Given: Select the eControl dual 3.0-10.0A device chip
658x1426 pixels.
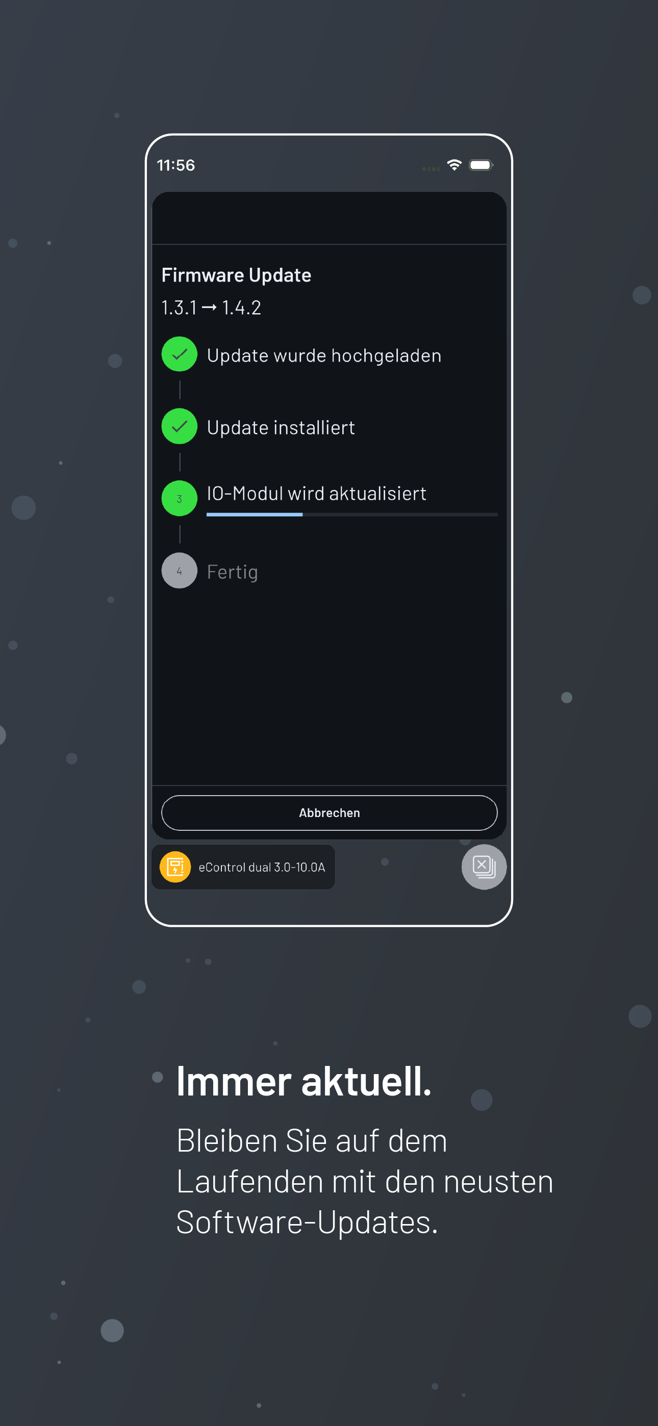Looking at the screenshot, I should click(243, 867).
